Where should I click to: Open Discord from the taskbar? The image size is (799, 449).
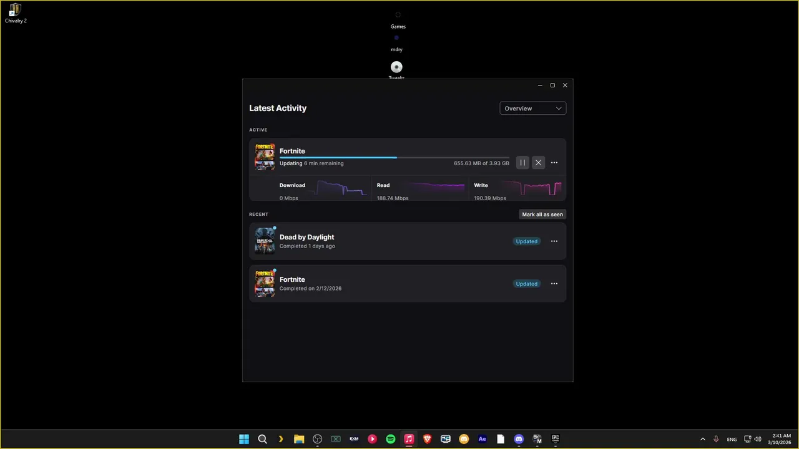tap(519, 439)
